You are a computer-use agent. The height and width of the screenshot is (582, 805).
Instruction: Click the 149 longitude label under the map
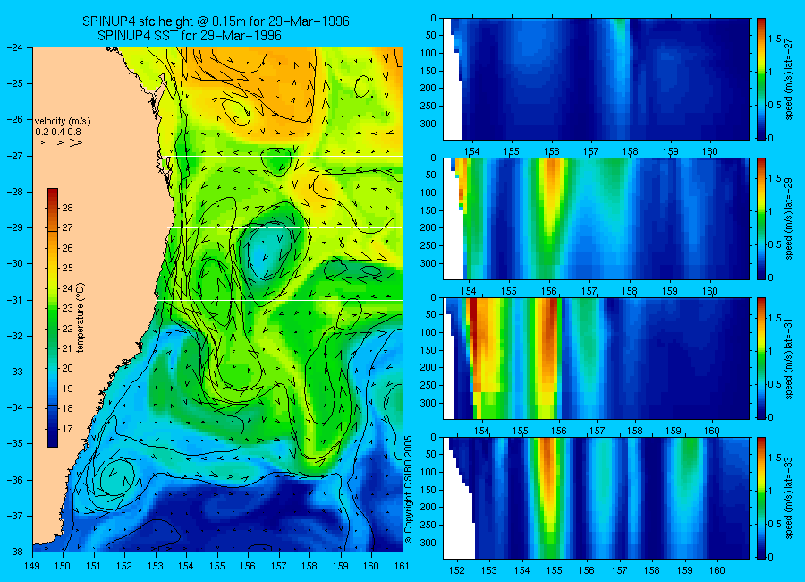tap(32, 566)
